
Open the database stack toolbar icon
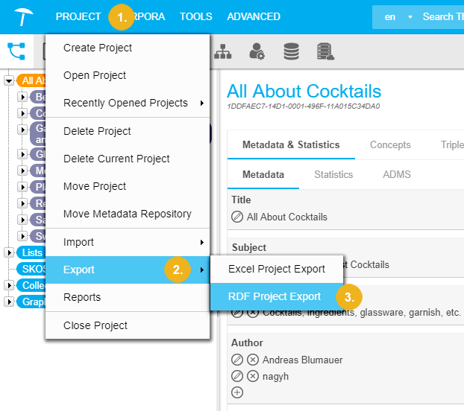291,51
